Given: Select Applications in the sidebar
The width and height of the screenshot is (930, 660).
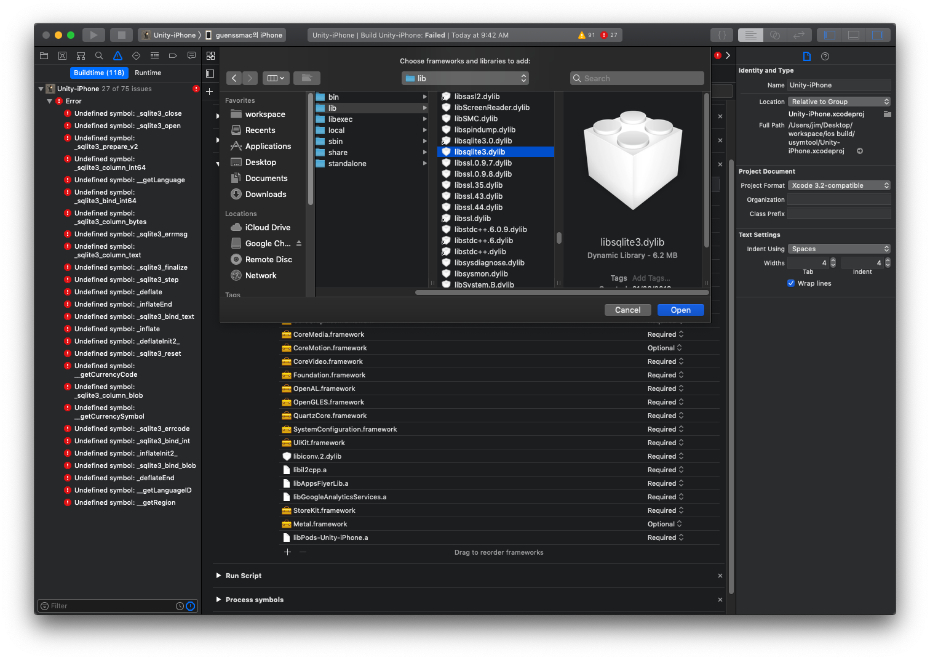Looking at the screenshot, I should coord(268,146).
